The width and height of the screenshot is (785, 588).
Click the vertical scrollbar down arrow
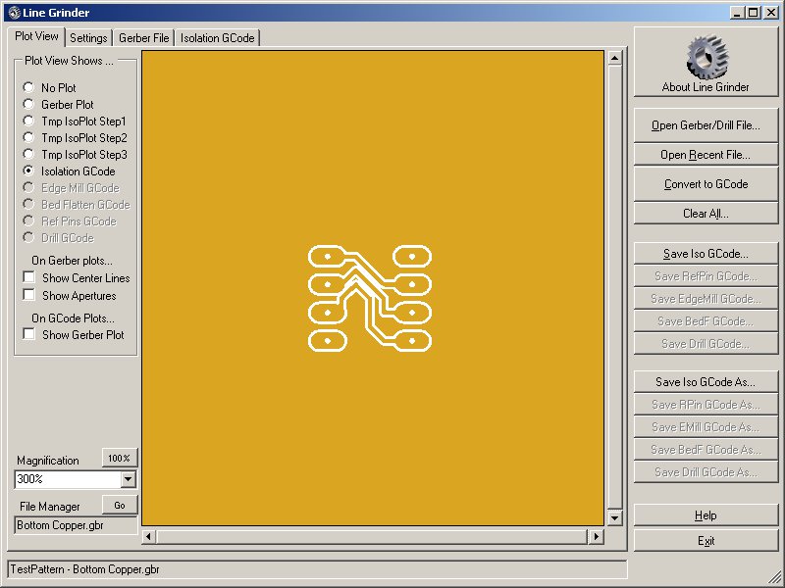(x=615, y=518)
